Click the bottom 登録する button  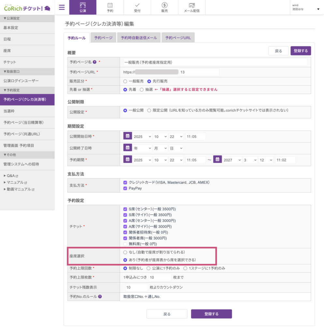pyautogui.click(x=211, y=314)
